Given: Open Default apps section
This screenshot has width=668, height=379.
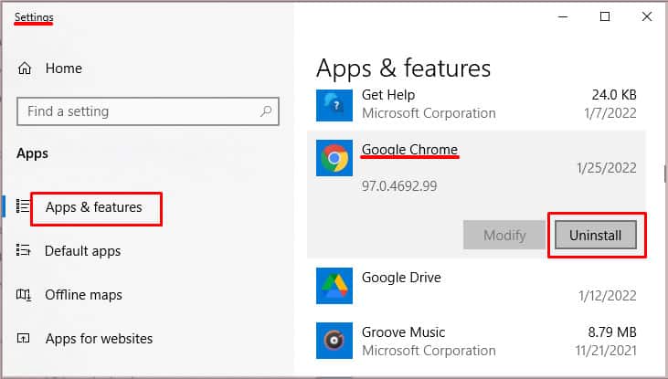Looking at the screenshot, I should (x=82, y=251).
